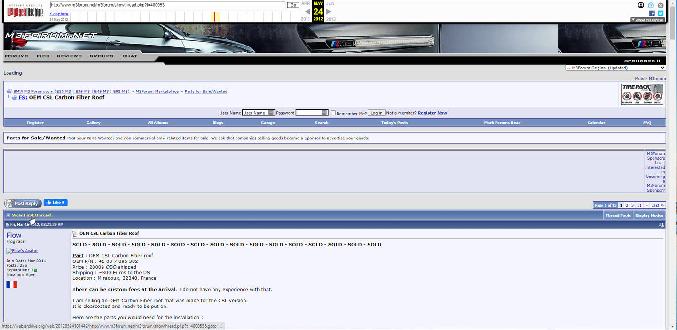
Task: Expand About this capture
Action: [647, 20]
